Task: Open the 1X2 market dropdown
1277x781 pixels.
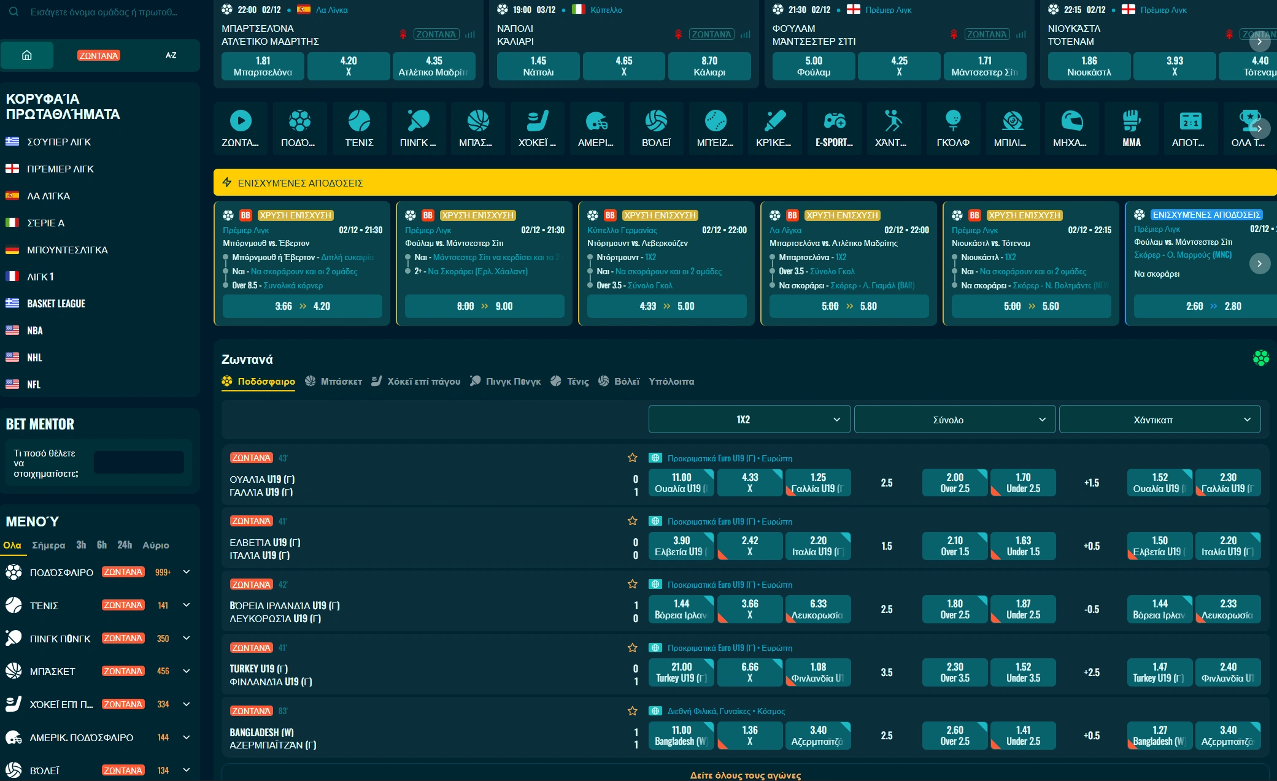Action: [x=749, y=420]
